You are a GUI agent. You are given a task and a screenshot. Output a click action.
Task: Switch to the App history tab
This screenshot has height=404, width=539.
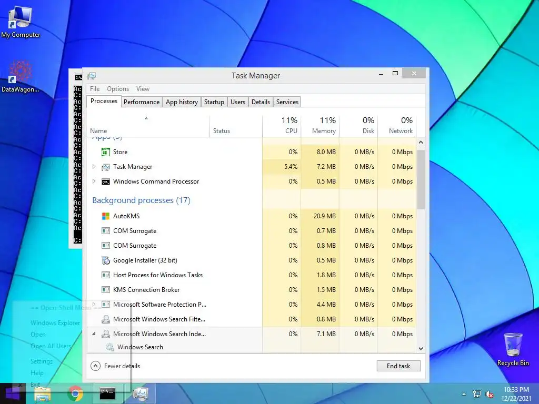(x=182, y=102)
